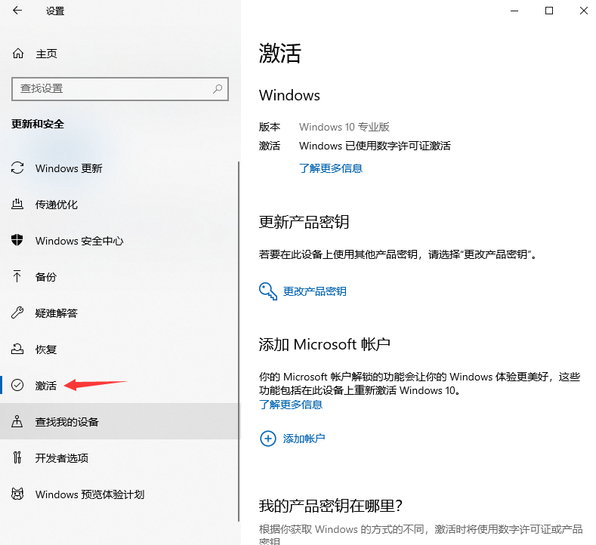The width and height of the screenshot is (596, 545).
Task: Click 了解更多信息 under Microsoft 帐户 section
Action: click(291, 405)
